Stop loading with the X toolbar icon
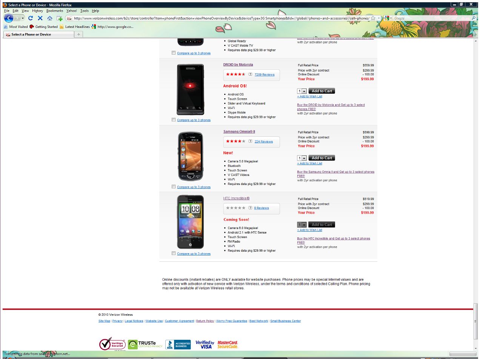 coord(40,18)
